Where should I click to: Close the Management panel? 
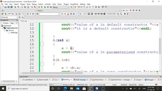tap(17, 20)
